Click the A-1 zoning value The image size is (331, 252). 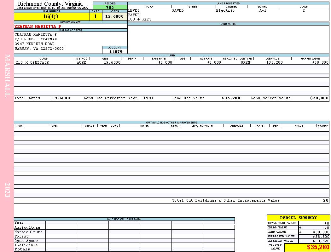coord(263,10)
